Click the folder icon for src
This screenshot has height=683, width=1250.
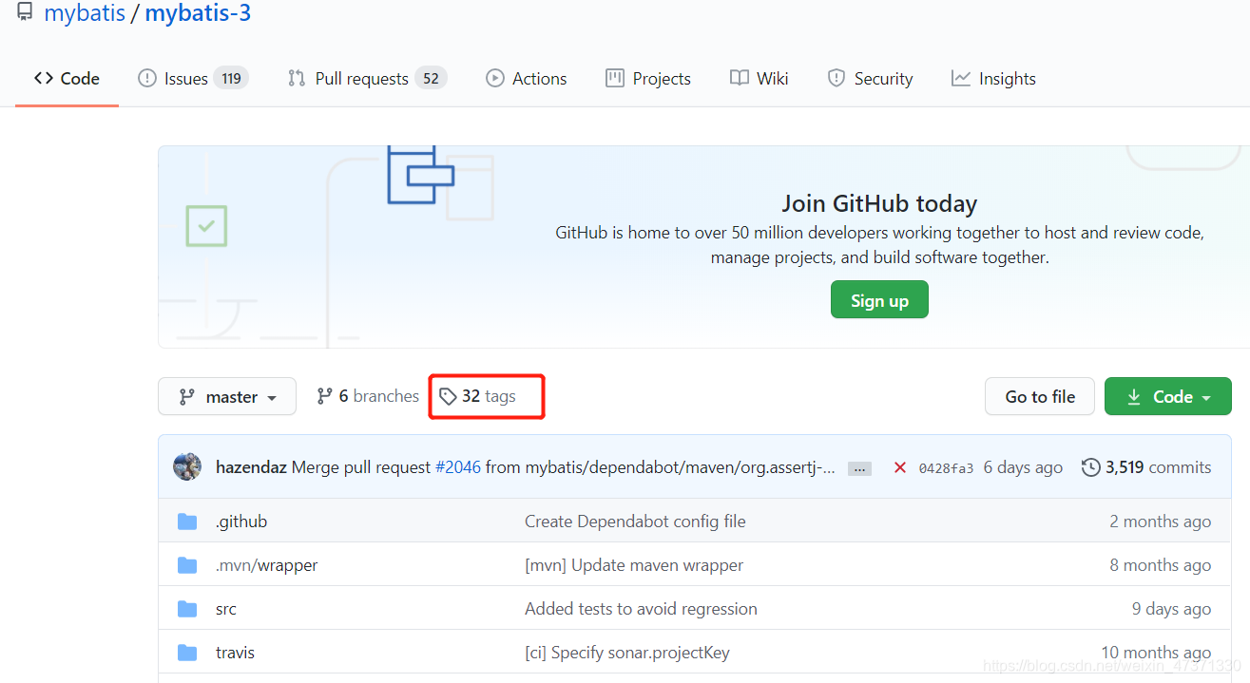point(187,609)
